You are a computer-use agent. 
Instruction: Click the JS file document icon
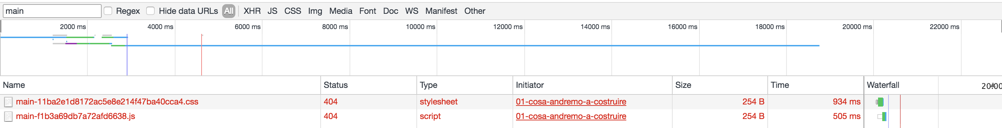pos(8,116)
